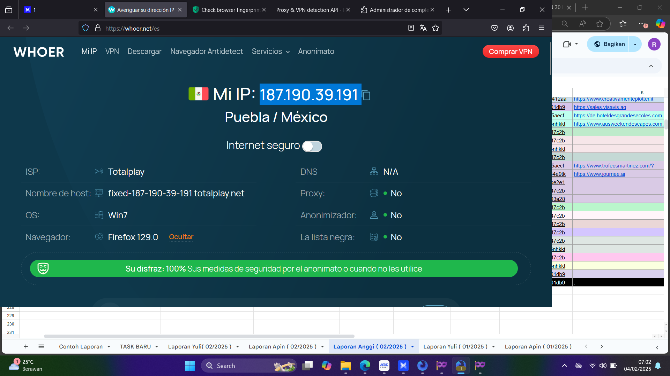Open the www.journee.ai link in the sheet

[599, 174]
